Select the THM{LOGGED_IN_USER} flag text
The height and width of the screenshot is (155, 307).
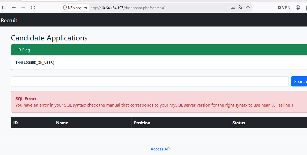(x=35, y=63)
